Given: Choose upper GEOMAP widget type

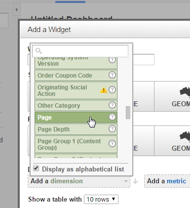Looking at the screenshot, I should coord(172,96).
